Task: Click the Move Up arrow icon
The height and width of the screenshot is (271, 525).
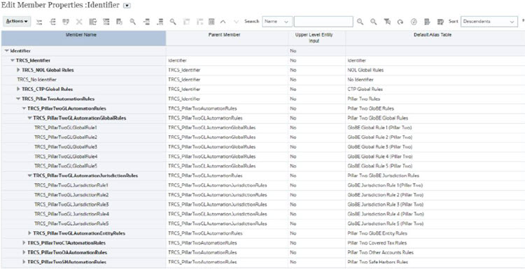Action: pos(223,22)
